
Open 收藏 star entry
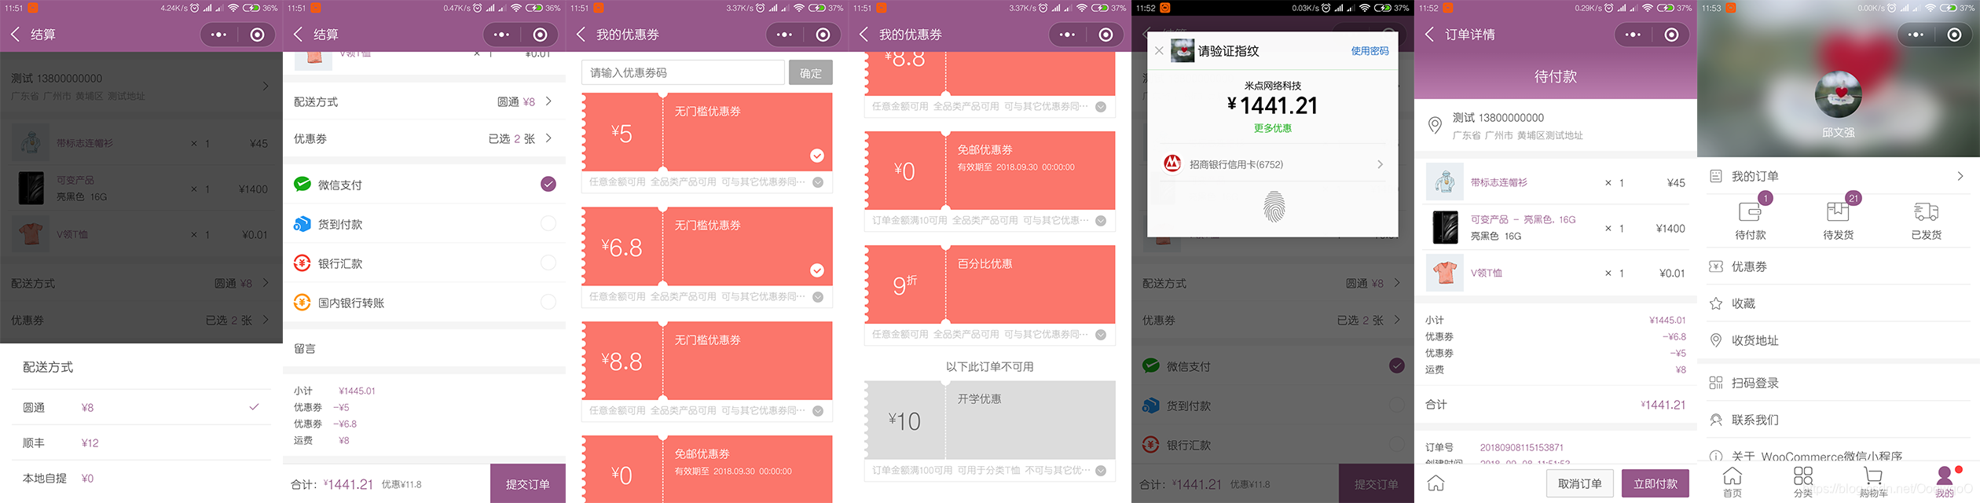click(x=1839, y=303)
